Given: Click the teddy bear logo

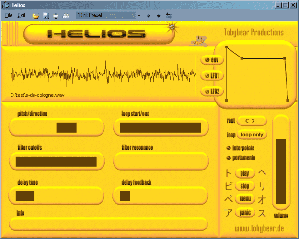Looking at the screenshot, I should (199, 41).
